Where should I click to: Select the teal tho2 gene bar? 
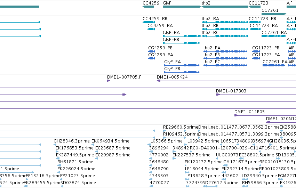pos(225,7)
